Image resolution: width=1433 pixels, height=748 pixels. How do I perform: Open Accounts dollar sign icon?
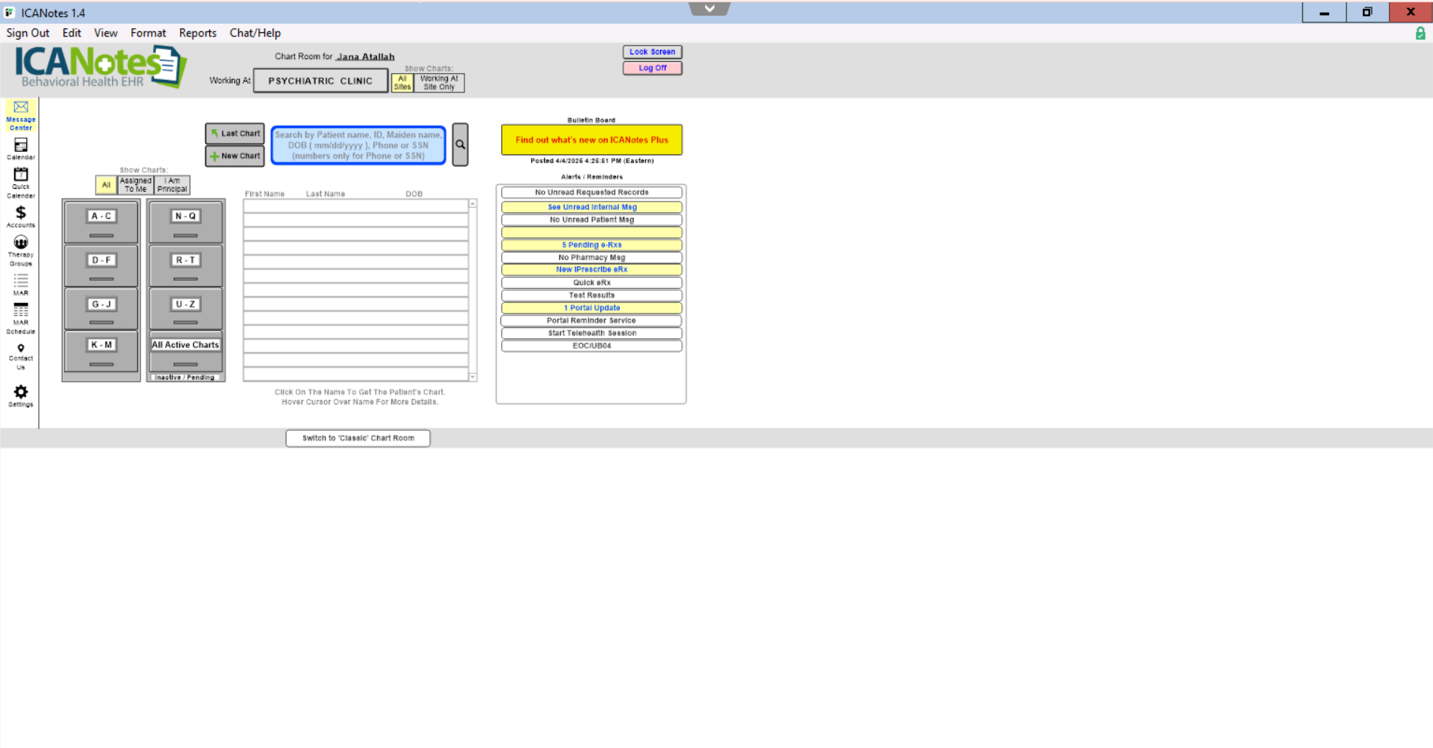pos(20,215)
